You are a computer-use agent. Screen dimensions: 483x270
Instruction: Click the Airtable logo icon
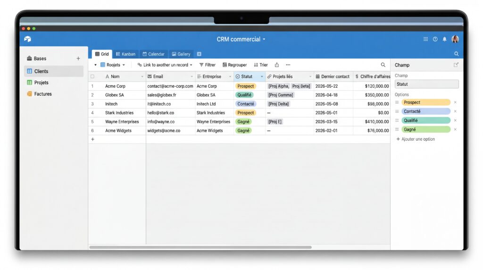click(x=27, y=39)
